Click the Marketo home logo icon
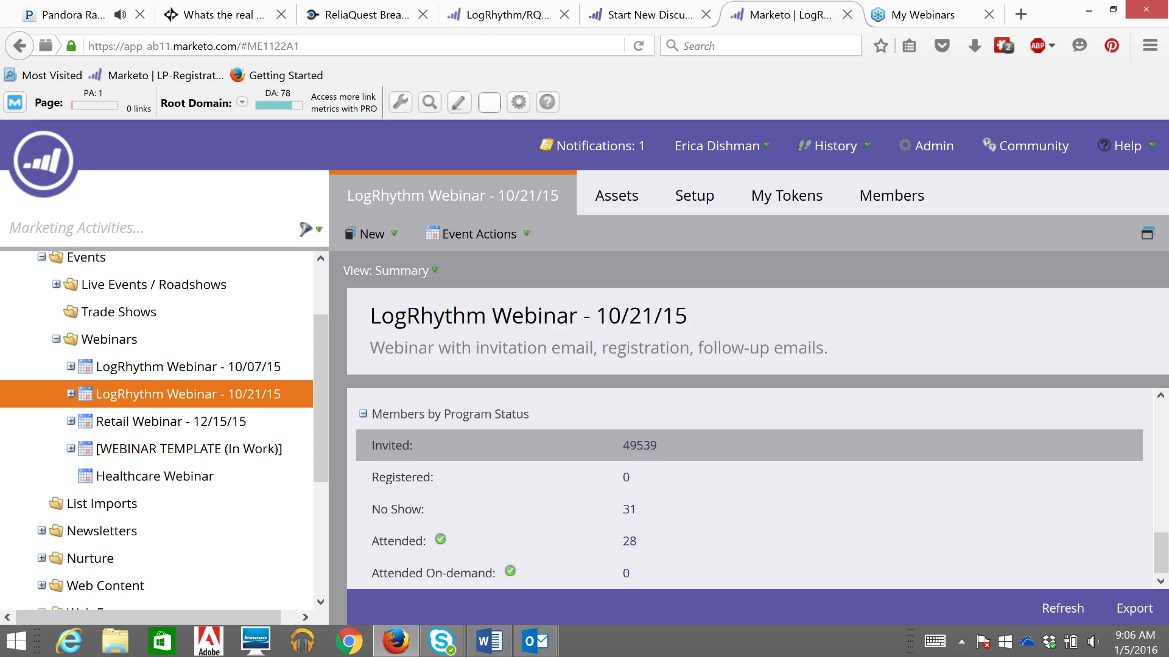Viewport: 1169px width, 657px height. coord(43,162)
